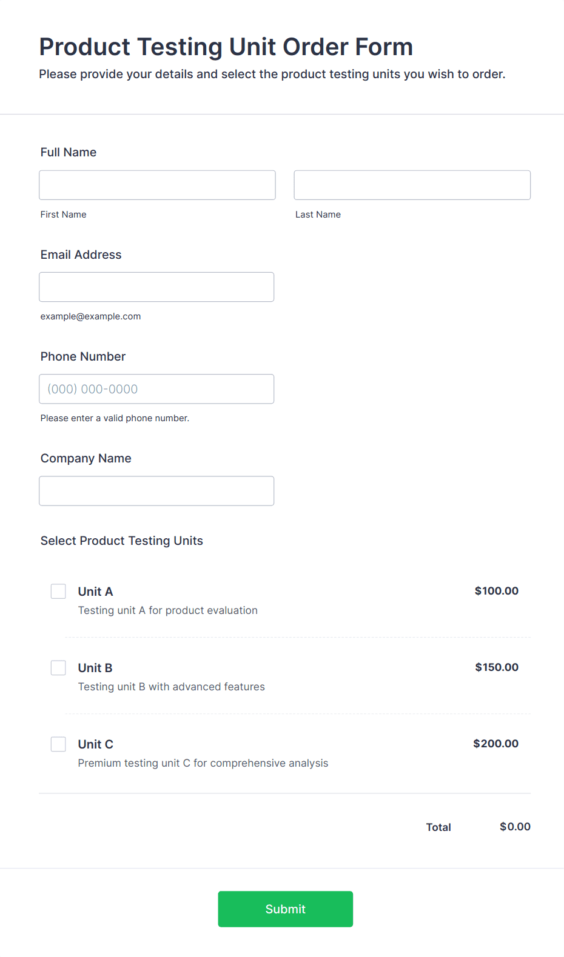564x957 pixels.
Task: Click the $200.00 price for Unit C
Action: pos(495,744)
